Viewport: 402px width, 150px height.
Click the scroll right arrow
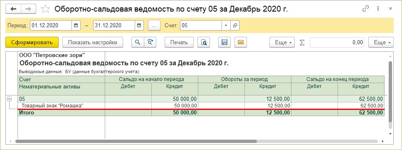pos(383,141)
